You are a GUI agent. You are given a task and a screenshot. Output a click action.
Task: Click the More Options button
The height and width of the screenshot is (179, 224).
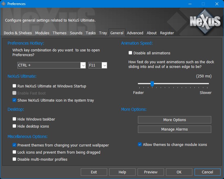[174, 120]
